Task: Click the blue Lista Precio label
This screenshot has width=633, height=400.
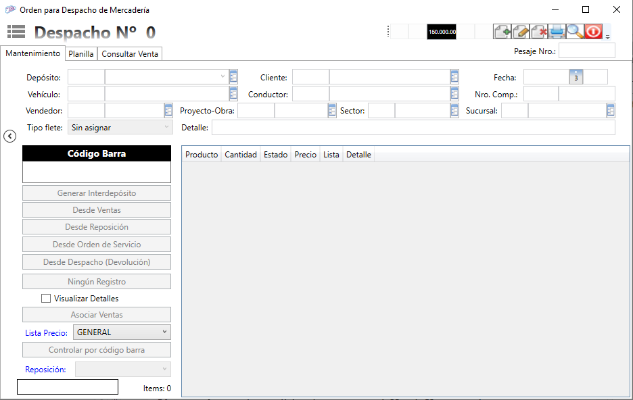Action: point(46,333)
